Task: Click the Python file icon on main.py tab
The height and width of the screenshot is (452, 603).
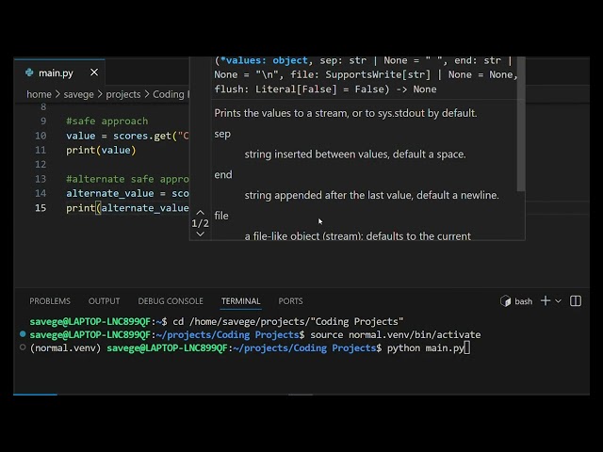Action: click(x=29, y=73)
